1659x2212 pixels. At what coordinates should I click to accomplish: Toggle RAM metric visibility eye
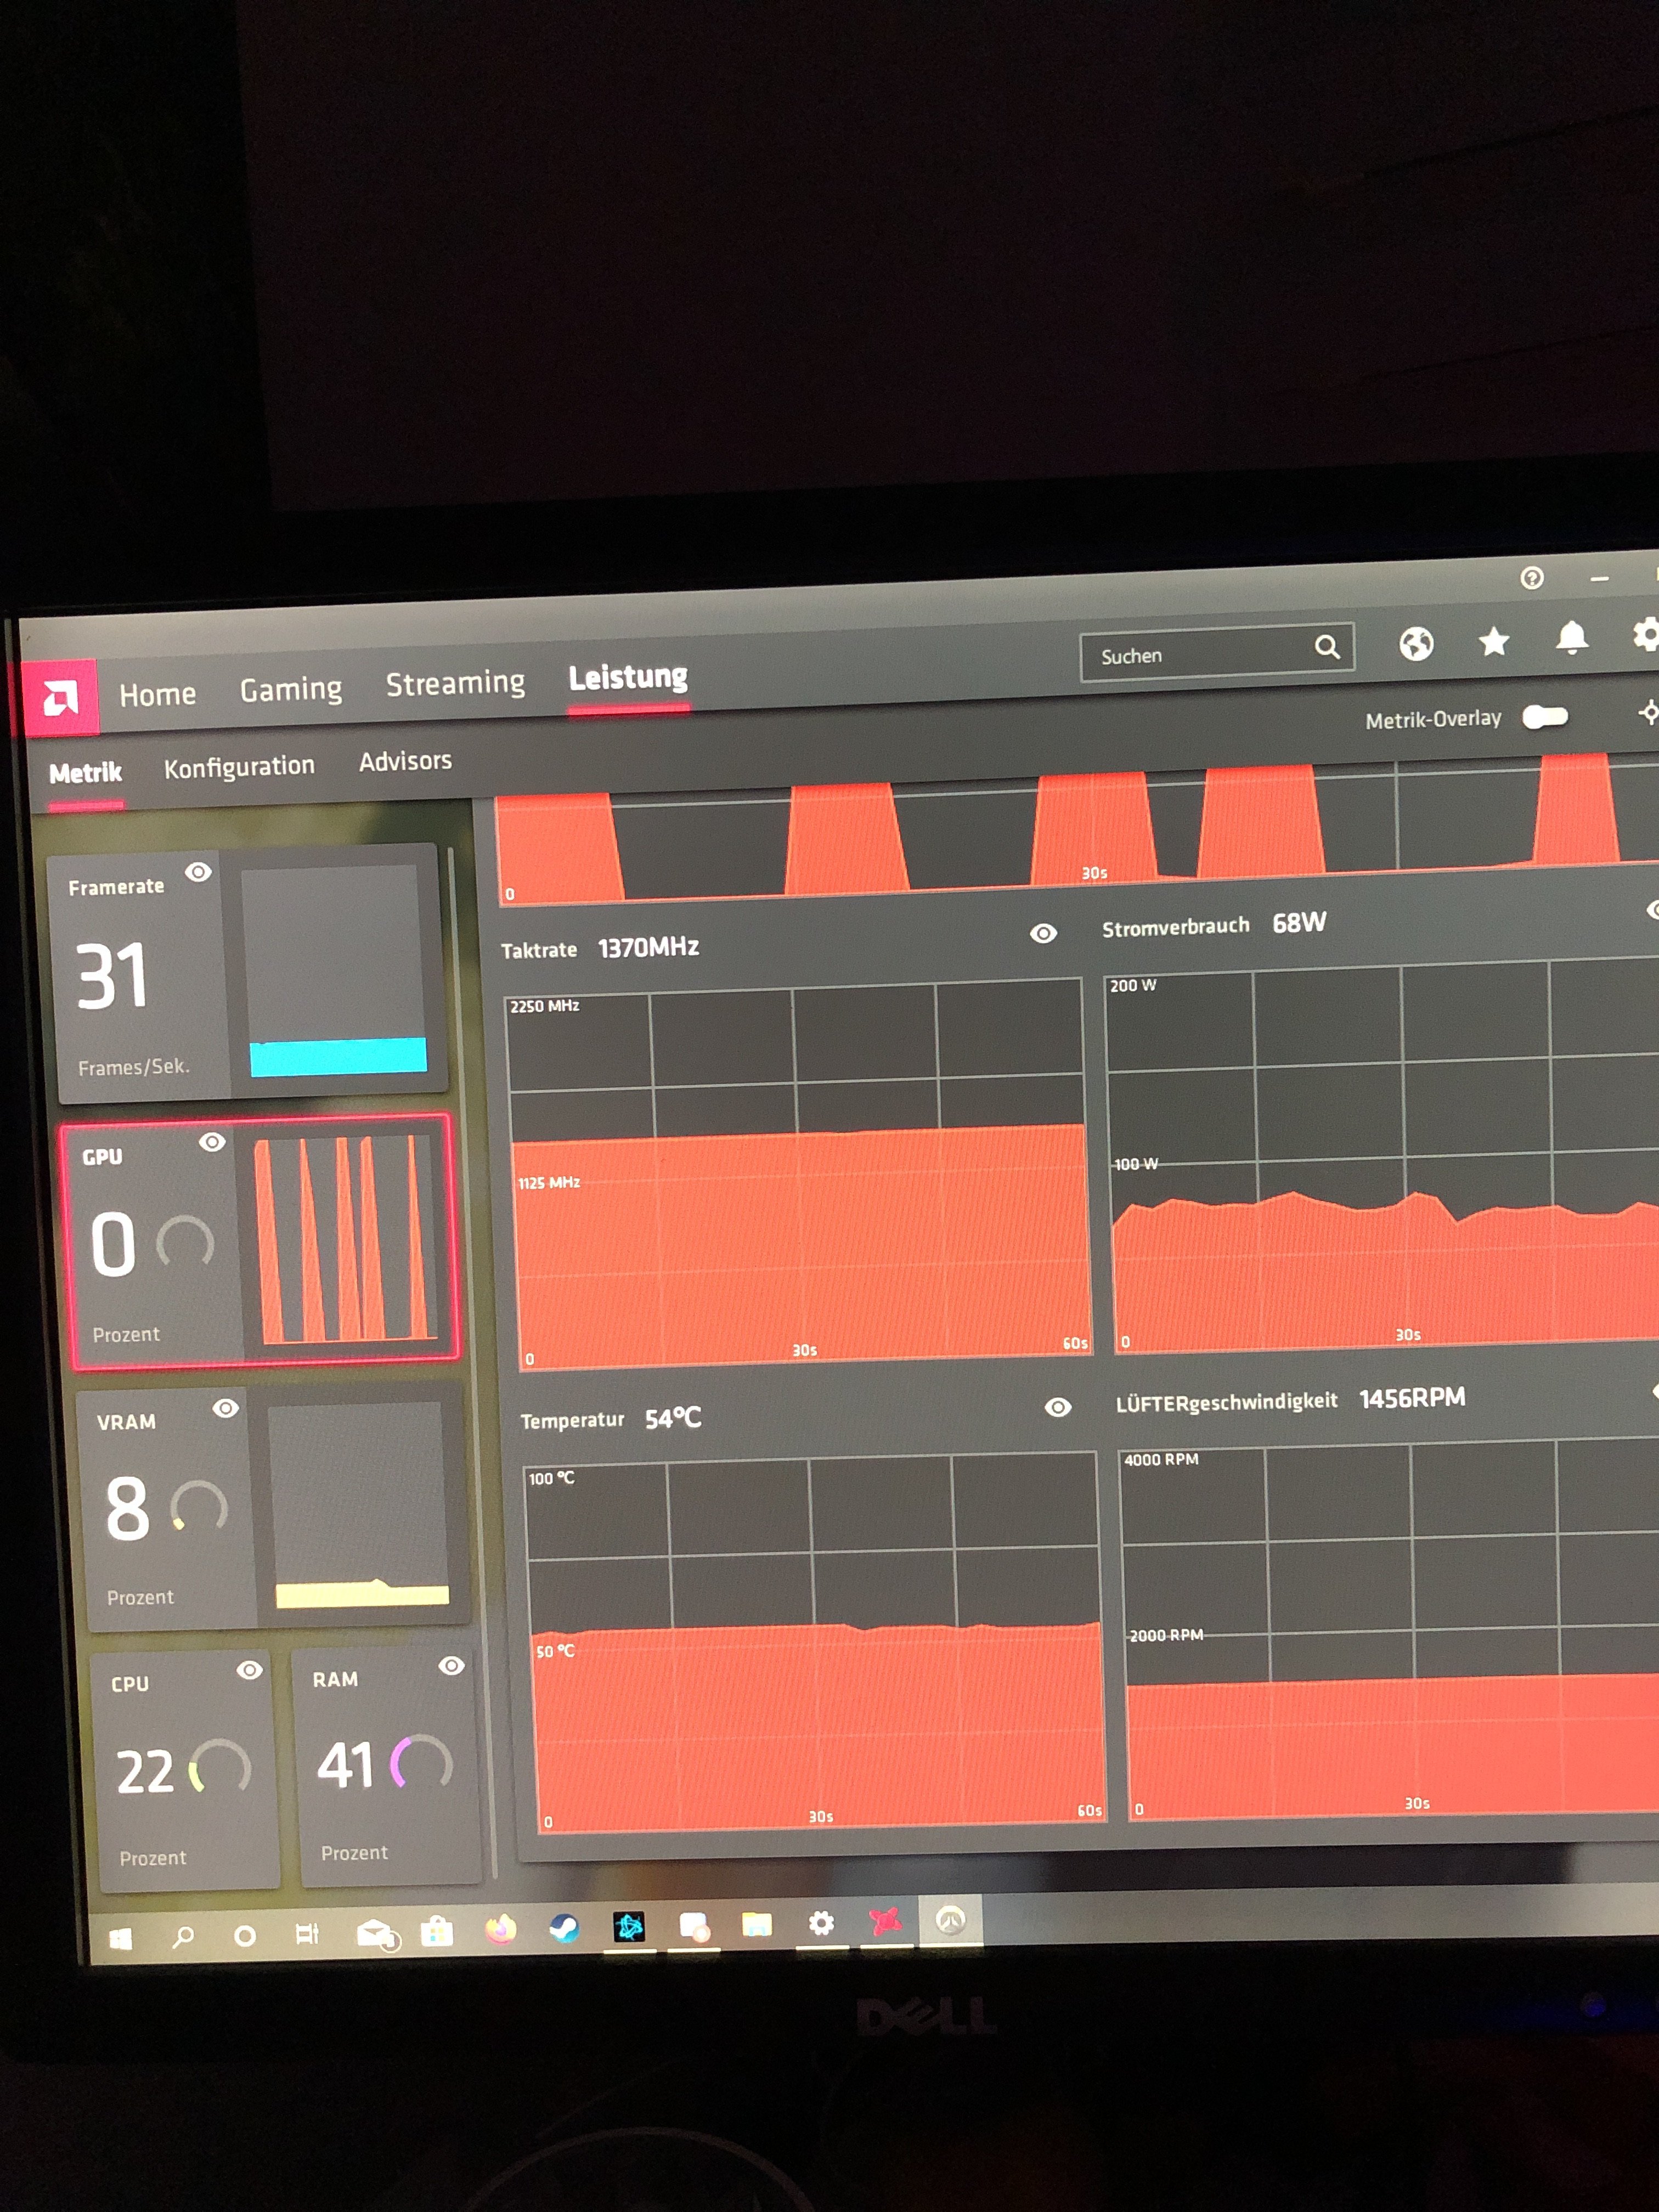(451, 1665)
